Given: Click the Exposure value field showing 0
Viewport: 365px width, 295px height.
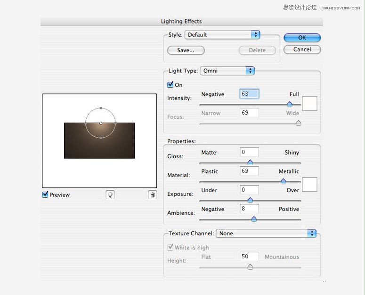Looking at the screenshot, I should [x=249, y=190].
